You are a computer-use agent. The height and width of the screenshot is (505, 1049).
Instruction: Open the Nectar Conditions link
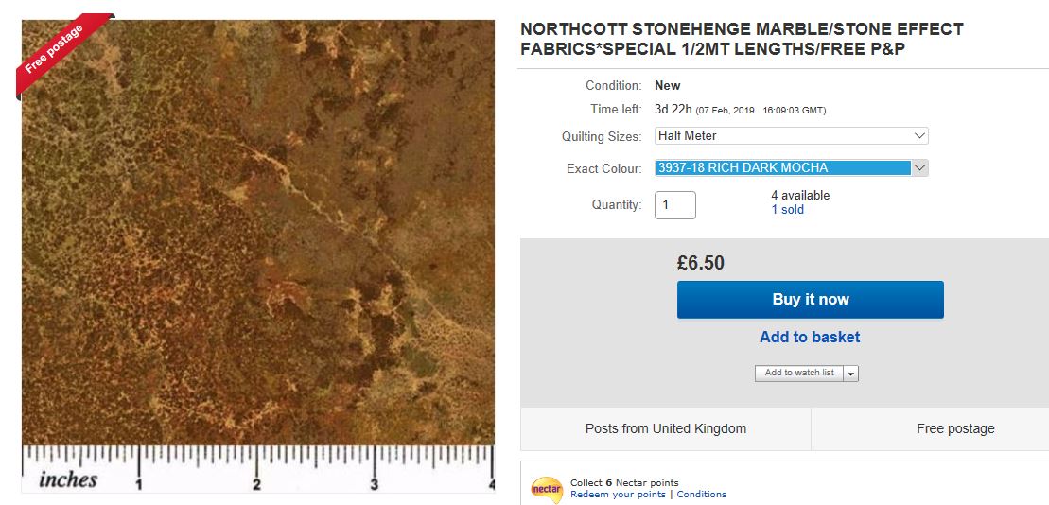(x=702, y=495)
